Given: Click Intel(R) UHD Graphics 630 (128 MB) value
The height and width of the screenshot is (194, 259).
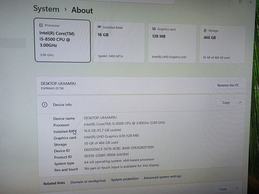Looking at the screenshot, I should point(112,136).
